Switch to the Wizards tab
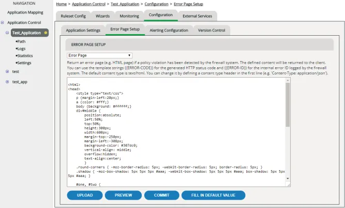 [x=102, y=16]
